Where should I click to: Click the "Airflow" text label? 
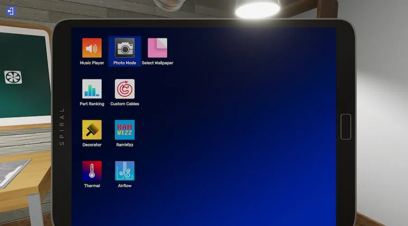click(x=125, y=186)
